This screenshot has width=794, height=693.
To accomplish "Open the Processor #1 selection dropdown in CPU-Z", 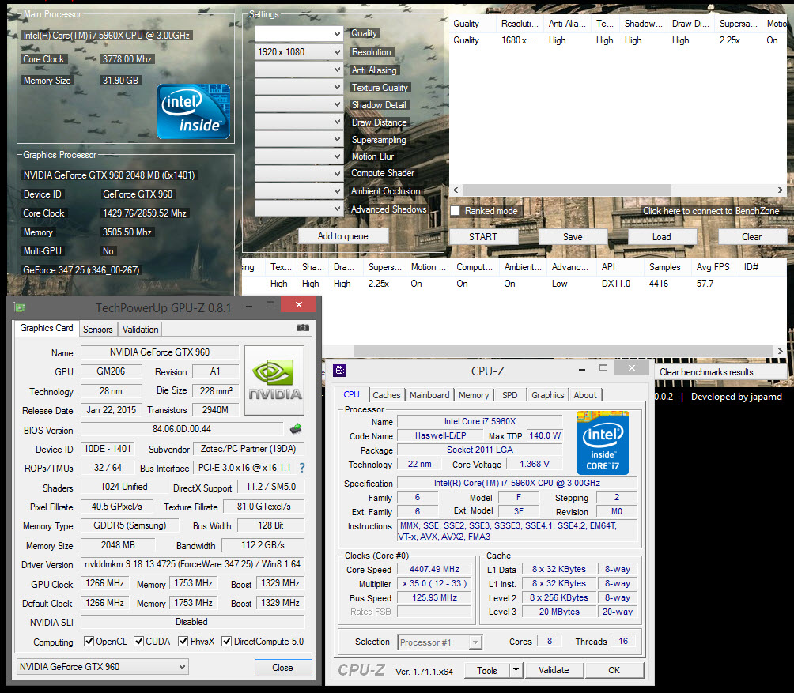I will [x=440, y=642].
